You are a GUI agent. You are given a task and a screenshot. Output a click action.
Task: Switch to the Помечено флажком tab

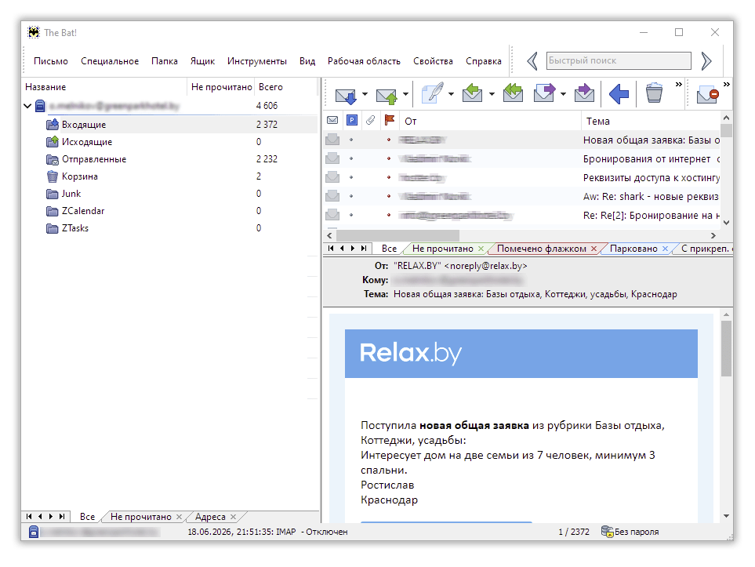tap(541, 249)
